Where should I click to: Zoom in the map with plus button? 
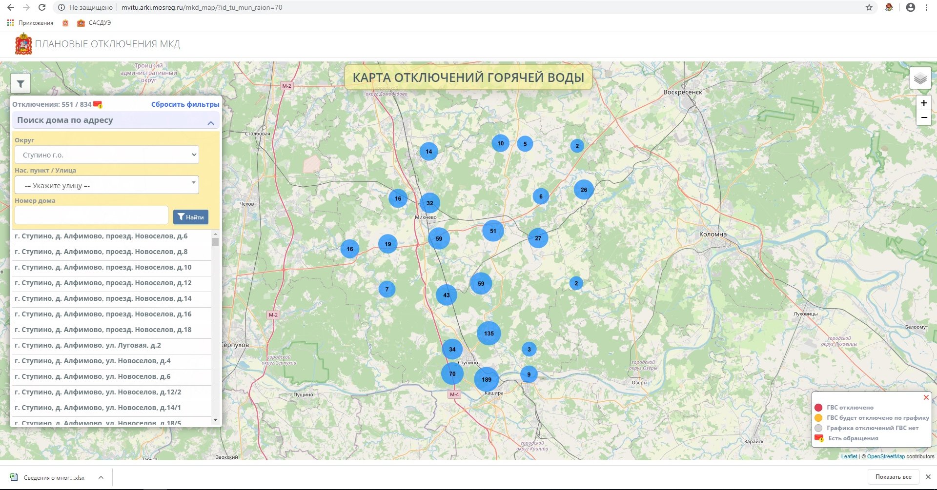923,103
